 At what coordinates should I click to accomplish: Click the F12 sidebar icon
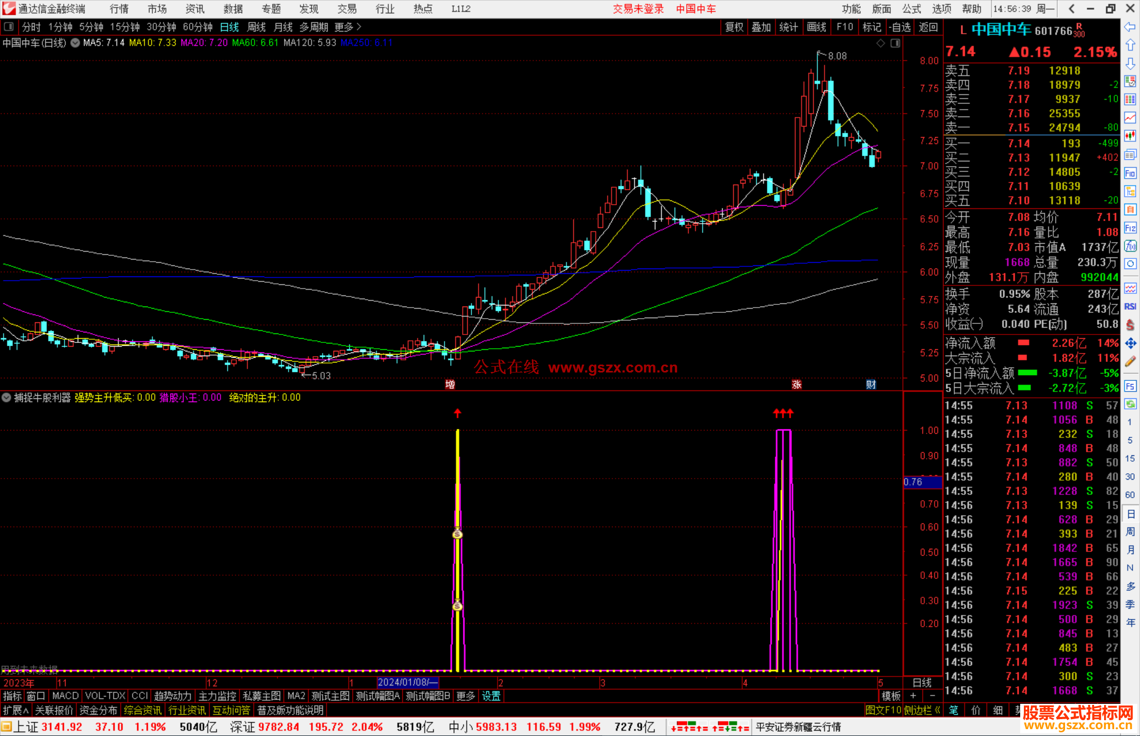click(x=1130, y=228)
